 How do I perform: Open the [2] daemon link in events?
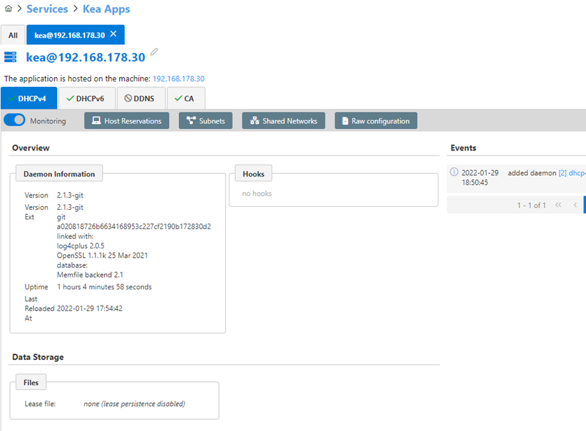pyautogui.click(x=562, y=173)
